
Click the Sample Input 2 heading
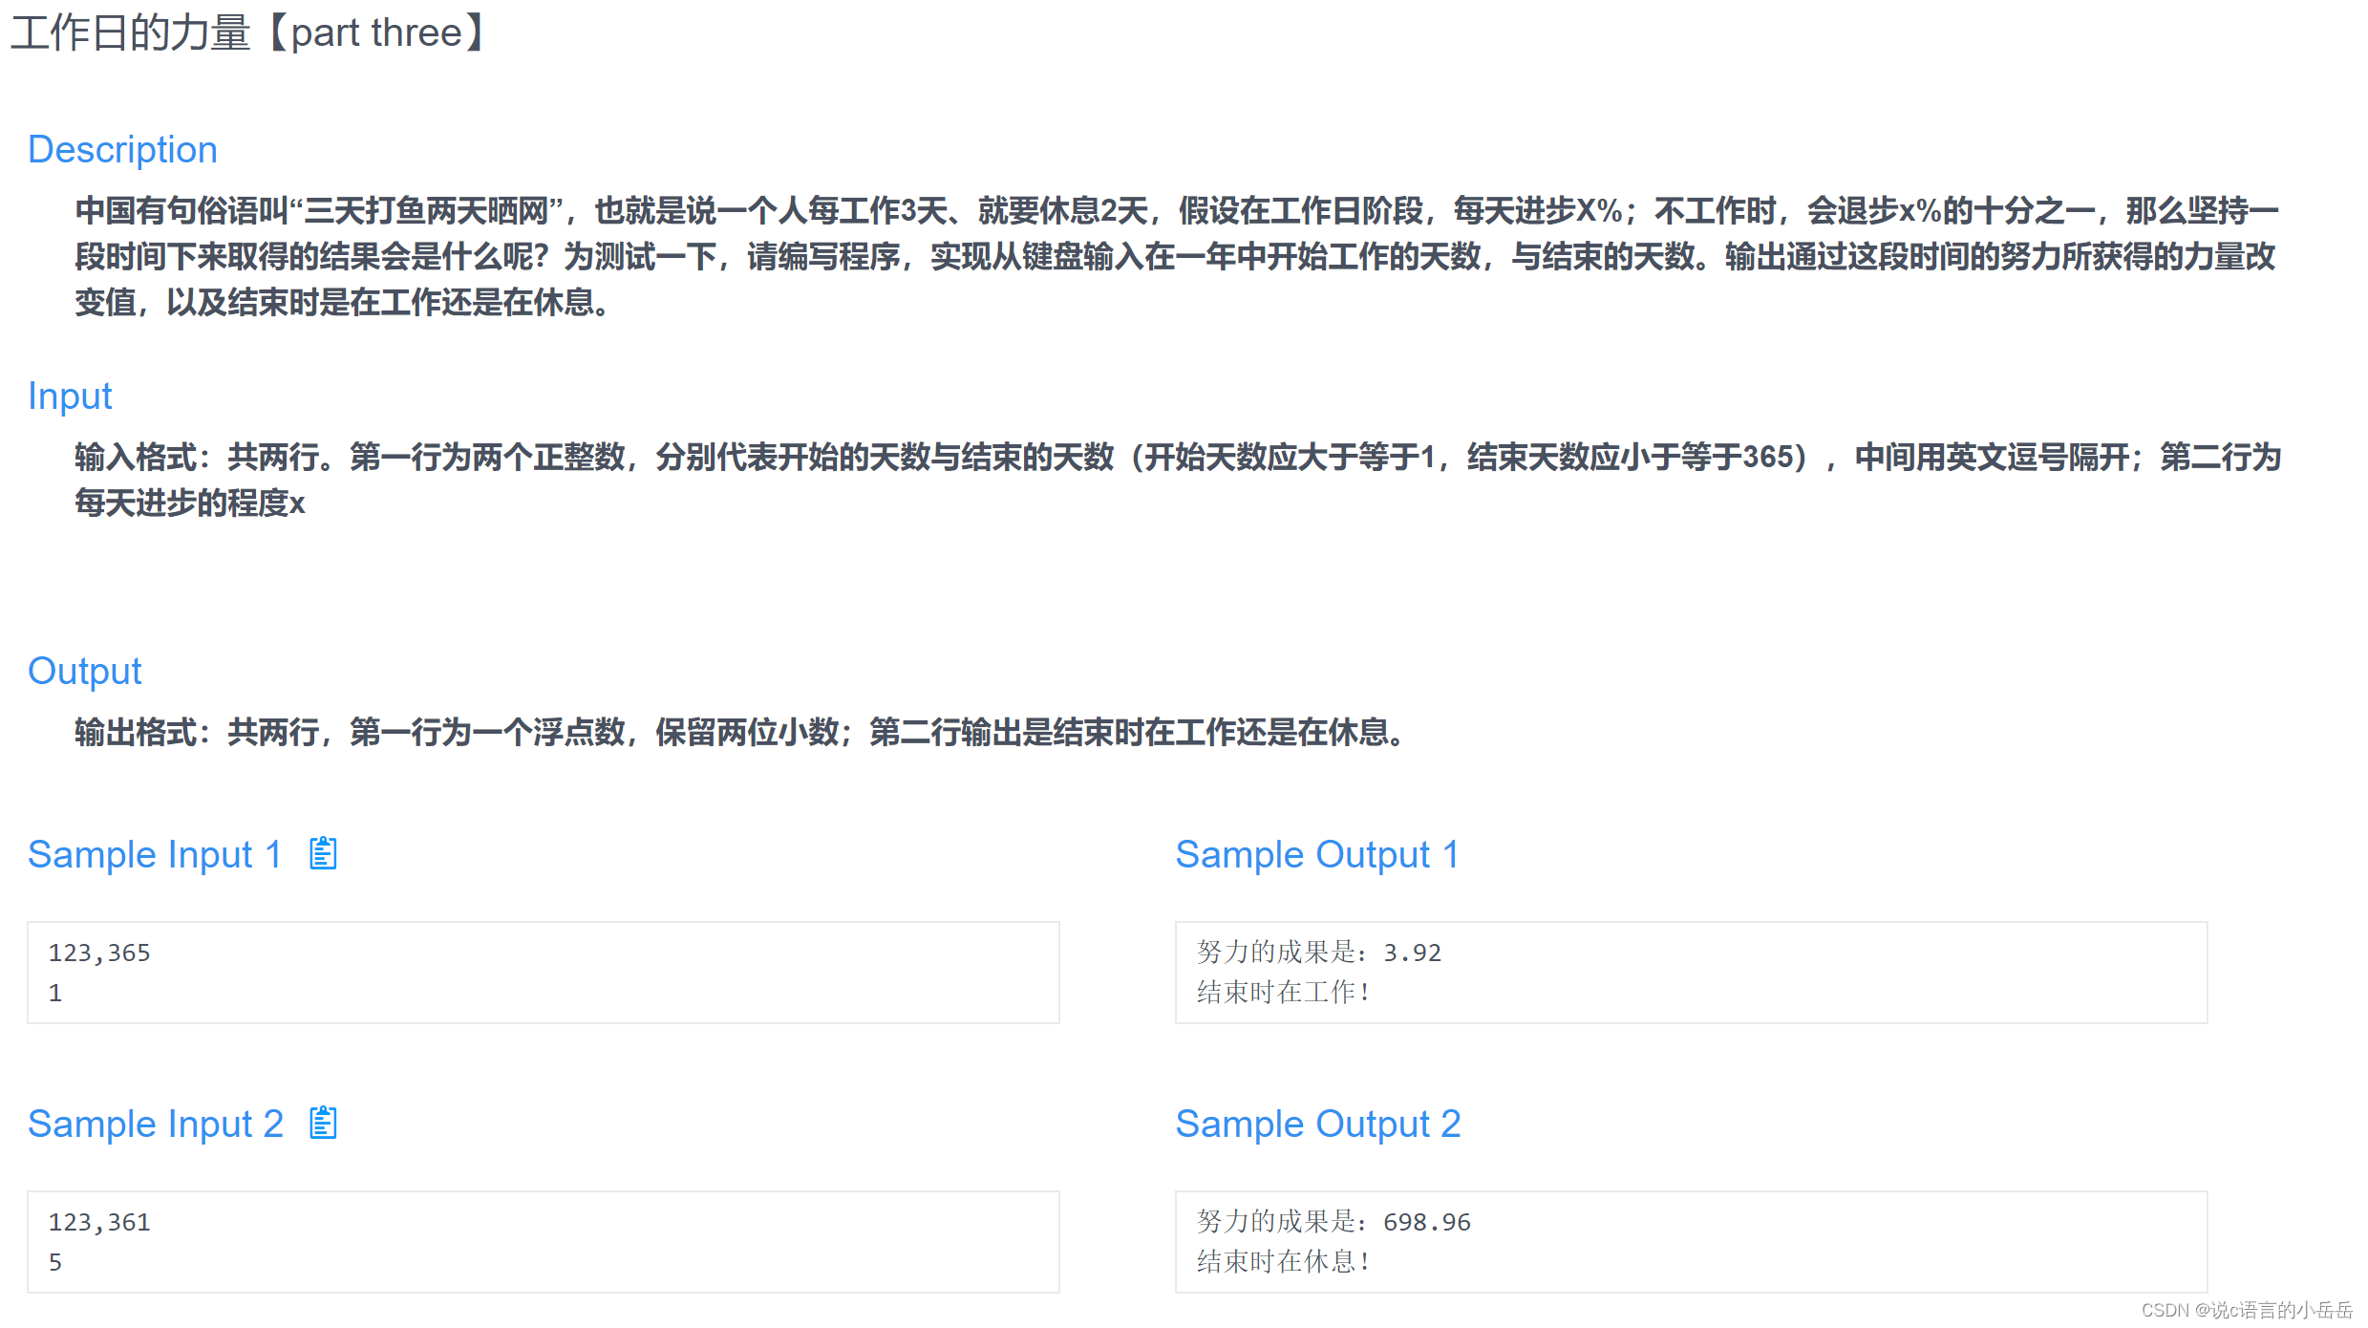pyautogui.click(x=155, y=1124)
